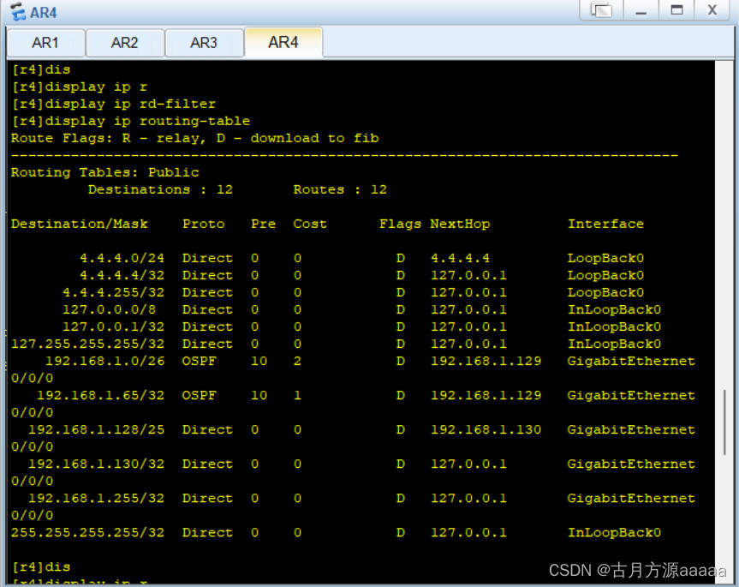This screenshot has height=587, width=739.
Task: Click OSPF protocol in 192.168.1.65/32 row
Action: [200, 396]
